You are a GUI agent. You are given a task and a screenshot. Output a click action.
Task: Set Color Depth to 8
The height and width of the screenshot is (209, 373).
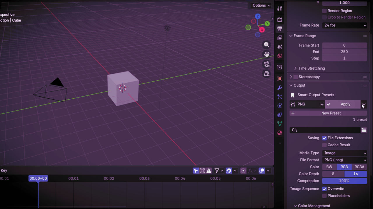tap(333, 174)
